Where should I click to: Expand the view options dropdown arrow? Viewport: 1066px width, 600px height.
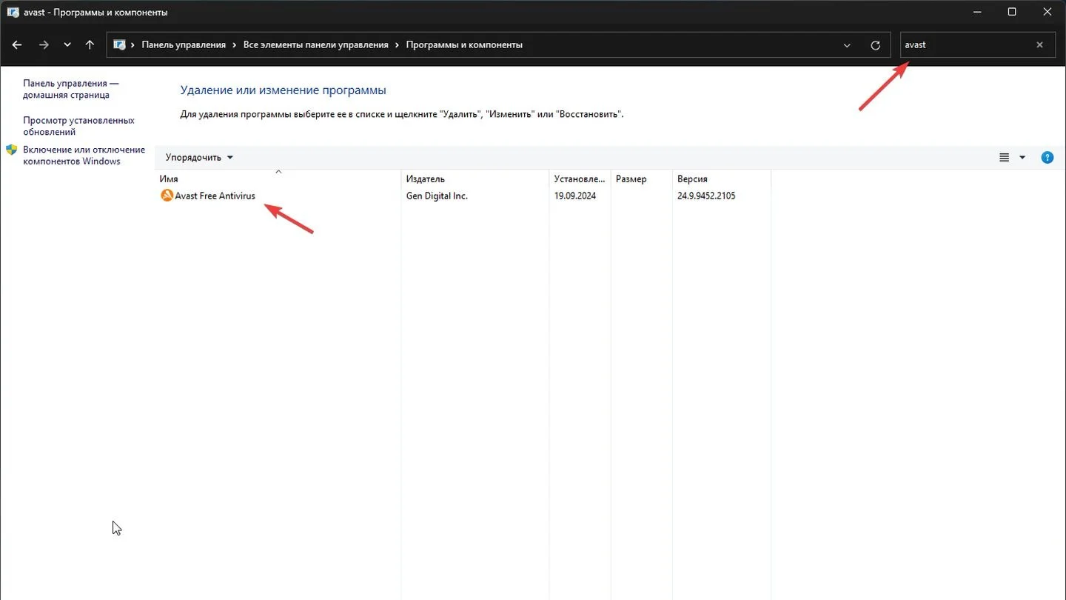(1022, 157)
